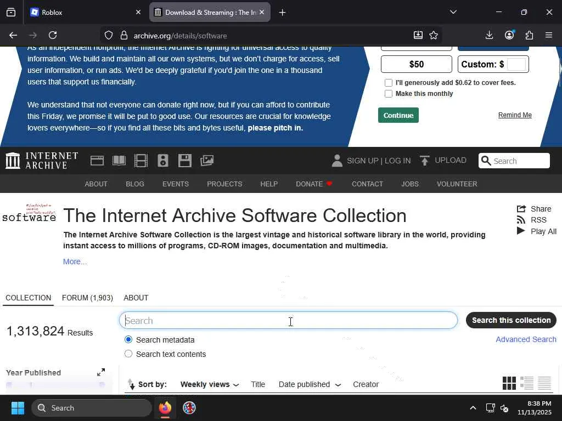The height and width of the screenshot is (421, 562).
Task: Open the video film strip icon
Action: (141, 161)
